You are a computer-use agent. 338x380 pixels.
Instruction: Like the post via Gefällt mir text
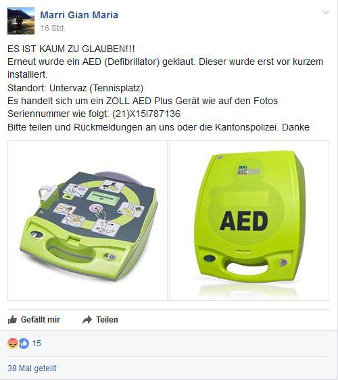(41, 319)
